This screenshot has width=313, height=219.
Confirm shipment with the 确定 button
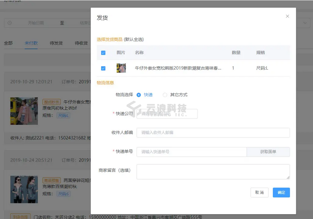(x=281, y=193)
